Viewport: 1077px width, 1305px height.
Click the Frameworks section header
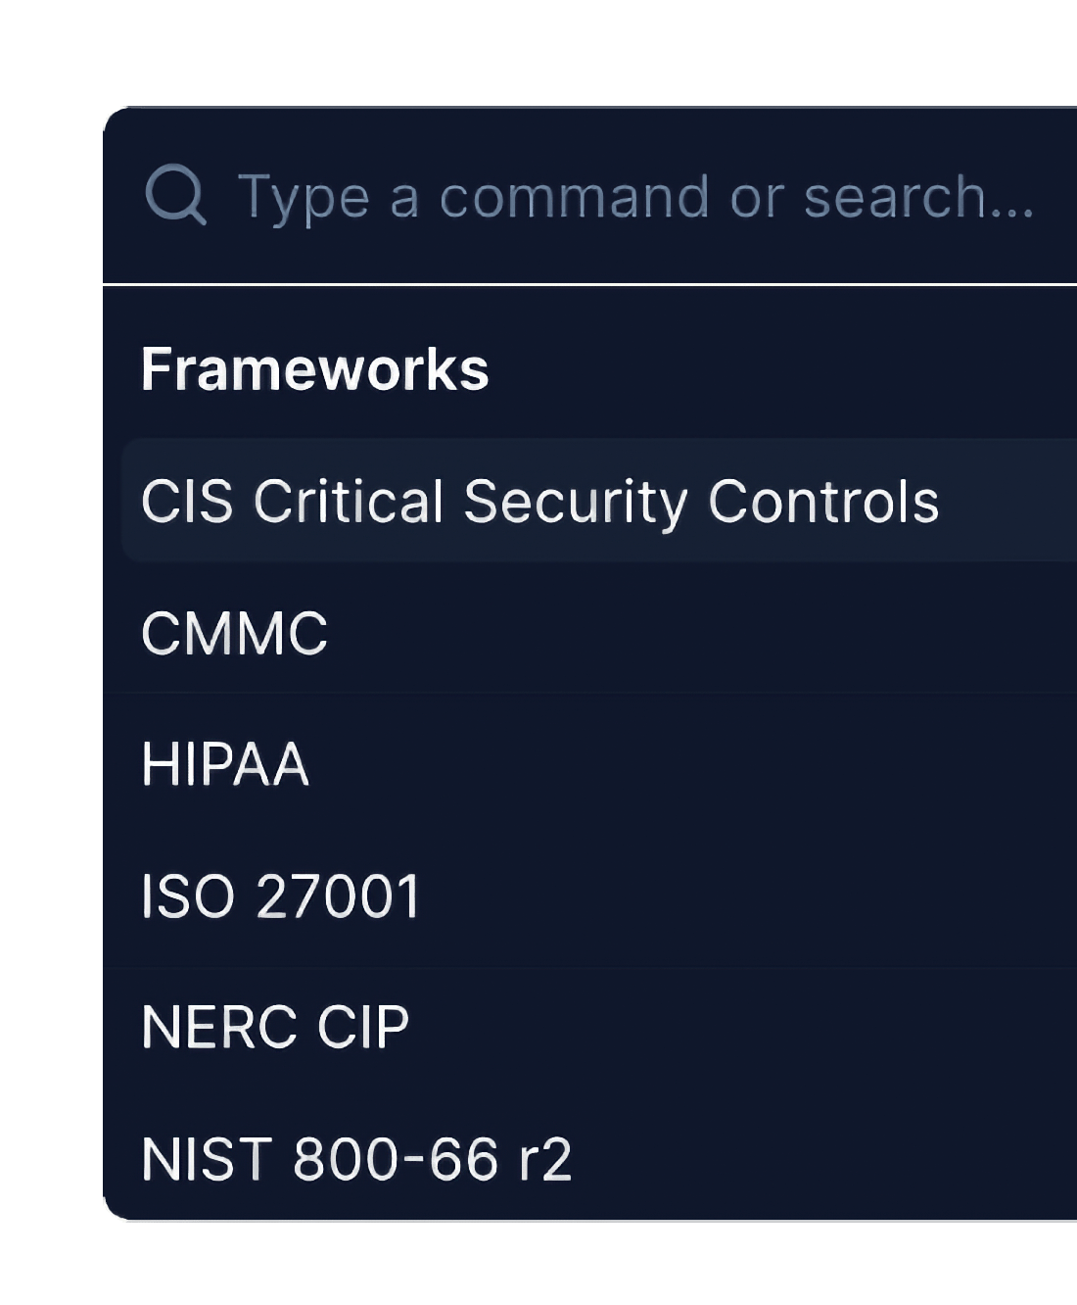pyautogui.click(x=315, y=368)
